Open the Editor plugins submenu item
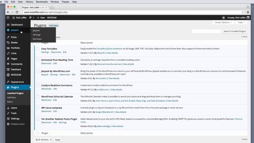 tap(10, 102)
